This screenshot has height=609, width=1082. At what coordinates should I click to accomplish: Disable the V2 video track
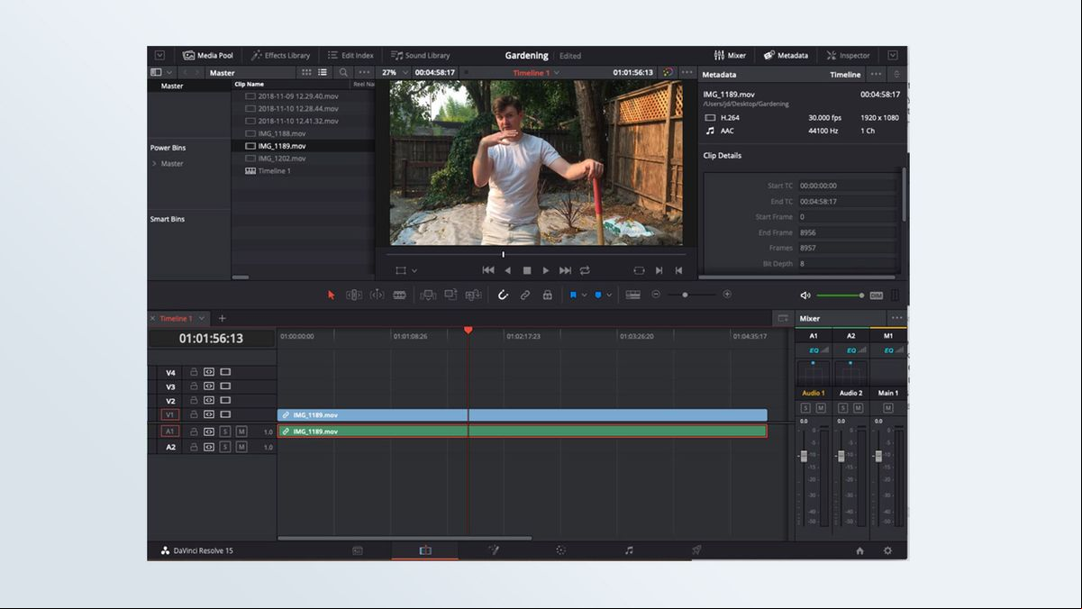tap(225, 401)
